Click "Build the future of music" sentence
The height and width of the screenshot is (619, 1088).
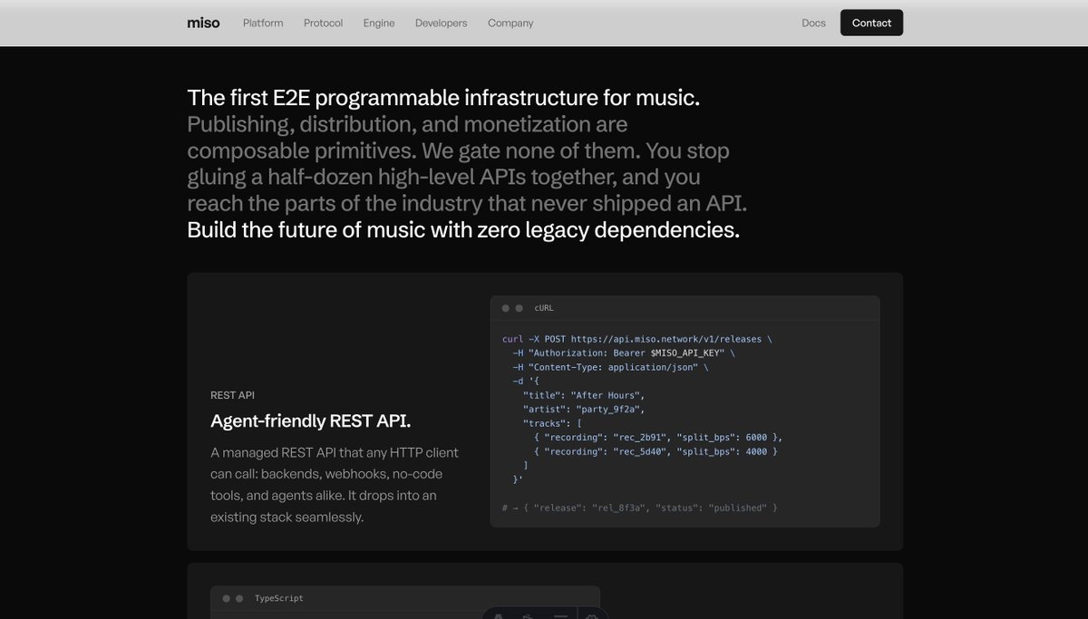pyautogui.click(x=463, y=230)
